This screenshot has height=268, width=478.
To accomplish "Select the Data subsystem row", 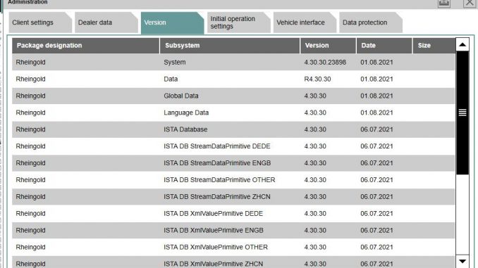I will tap(233, 79).
